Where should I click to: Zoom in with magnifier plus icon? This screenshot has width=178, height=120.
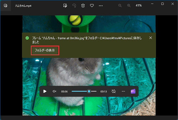pyautogui.click(x=129, y=6)
